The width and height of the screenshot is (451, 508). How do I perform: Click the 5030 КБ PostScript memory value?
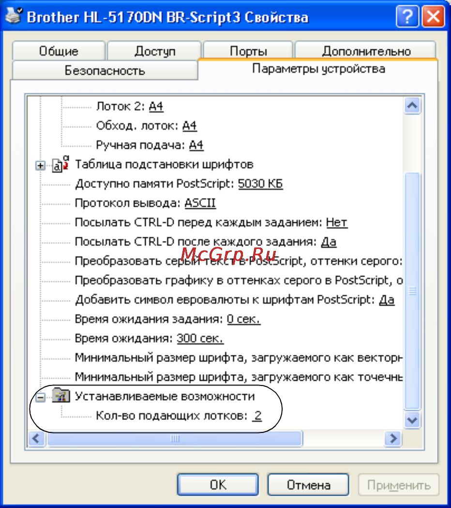pos(260,184)
